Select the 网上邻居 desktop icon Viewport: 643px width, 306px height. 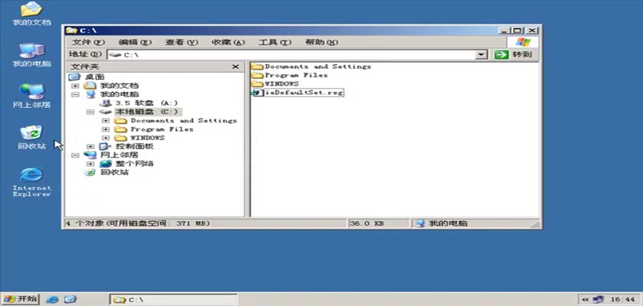31,93
